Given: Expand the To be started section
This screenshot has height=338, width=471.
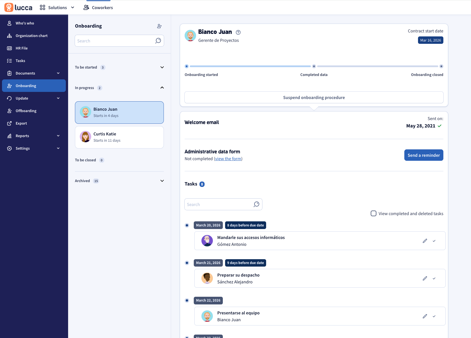Looking at the screenshot, I should [x=162, y=67].
